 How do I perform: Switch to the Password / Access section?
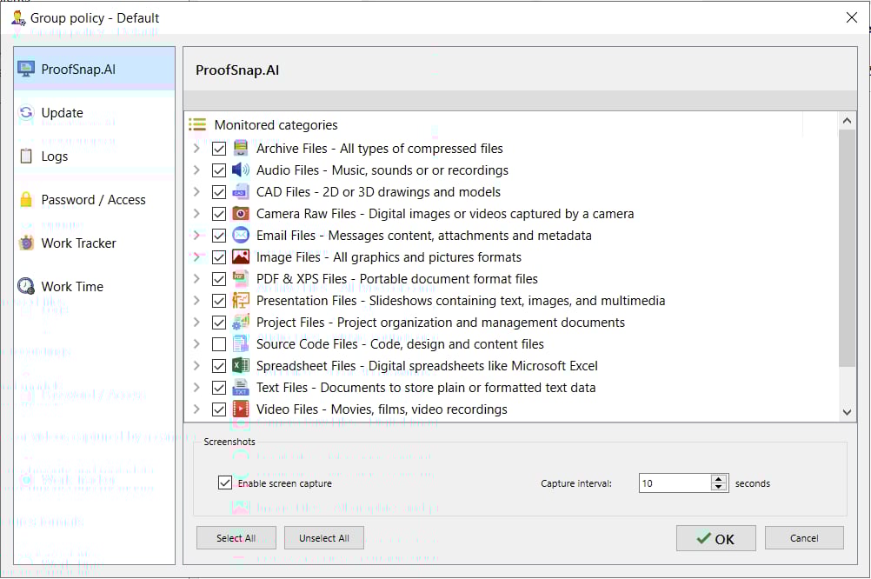(93, 200)
